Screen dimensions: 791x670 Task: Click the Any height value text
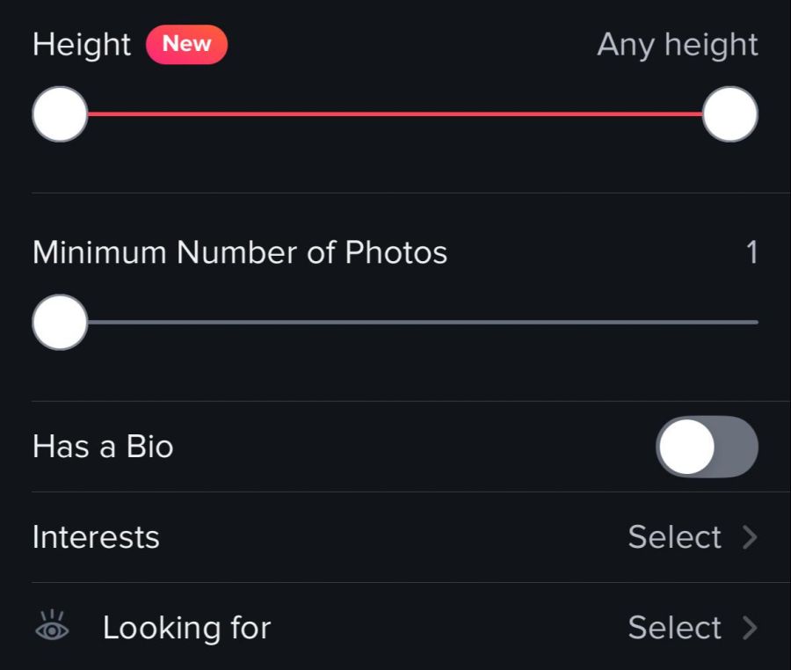[677, 45]
